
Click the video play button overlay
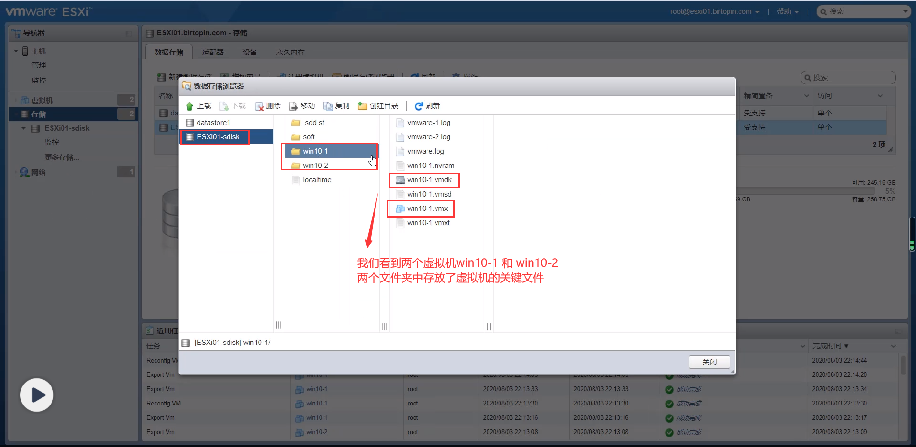(37, 395)
